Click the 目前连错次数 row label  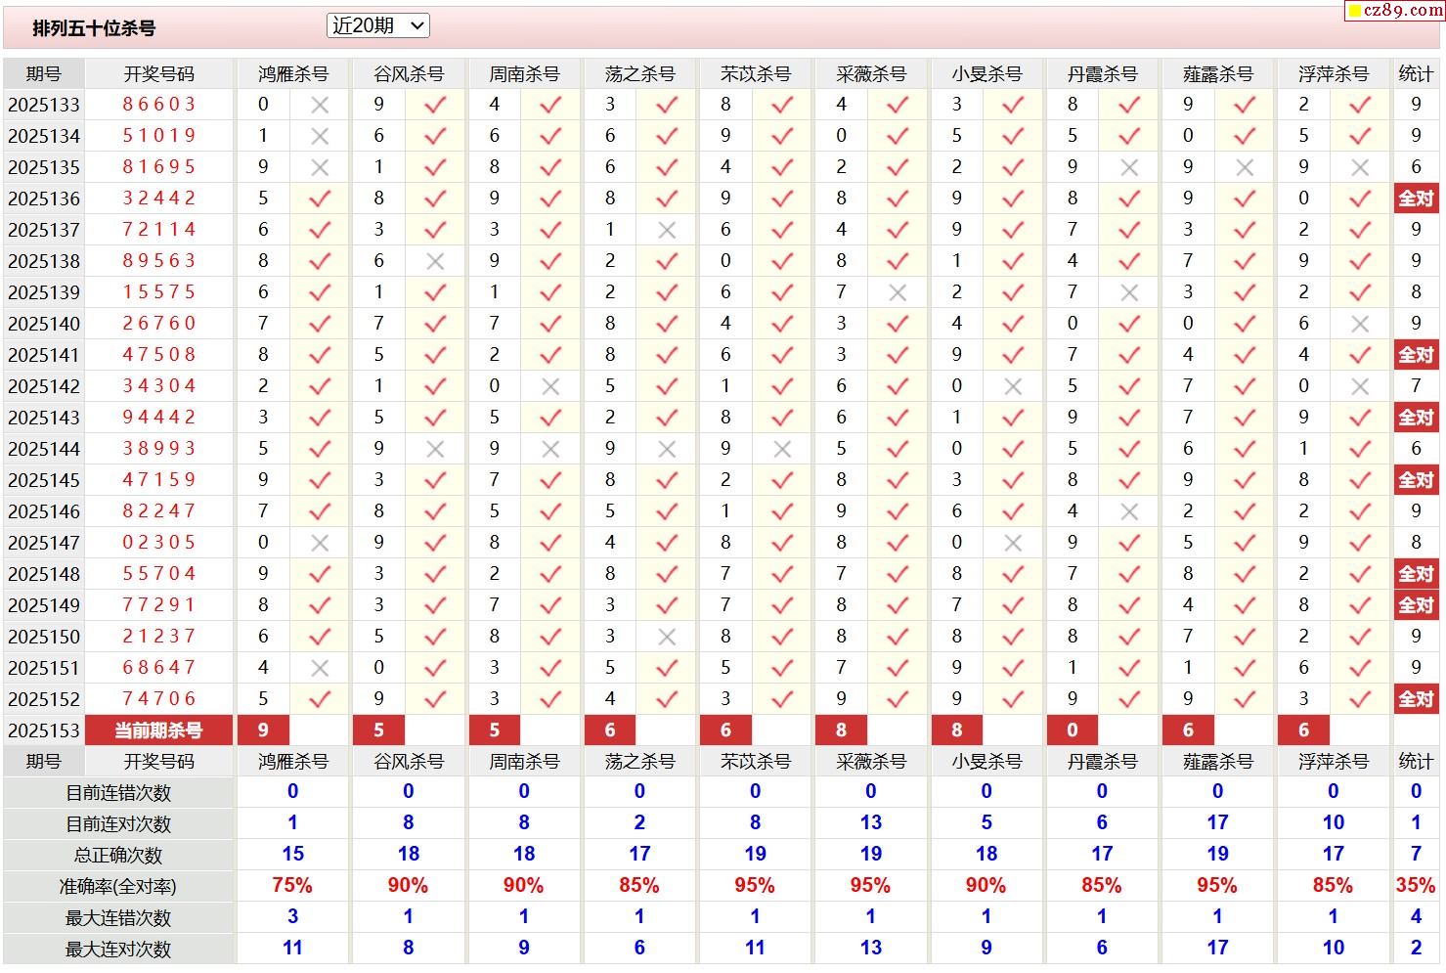tap(118, 793)
